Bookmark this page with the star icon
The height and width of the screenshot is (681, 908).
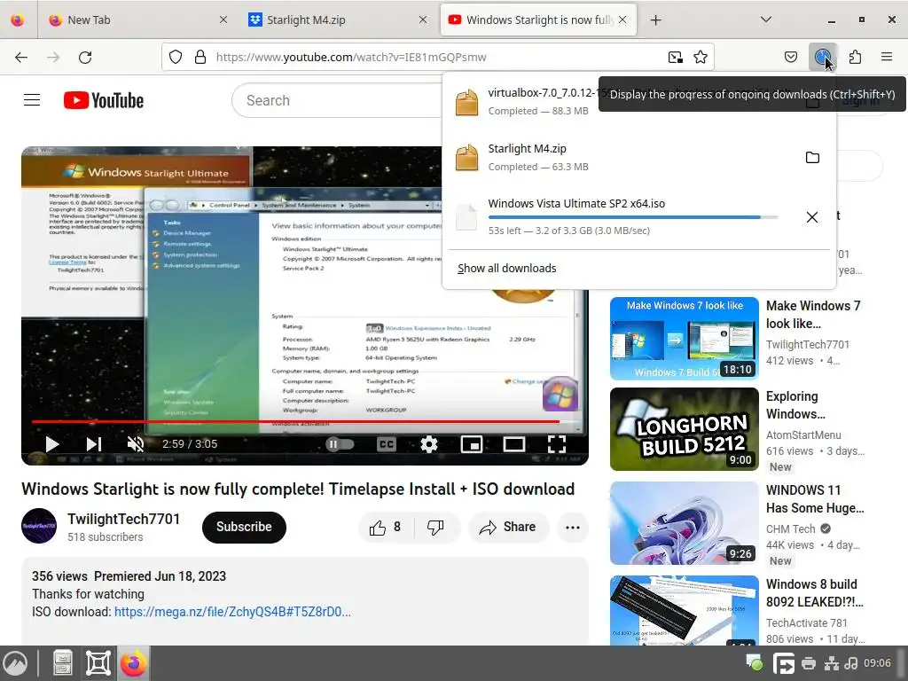point(701,57)
